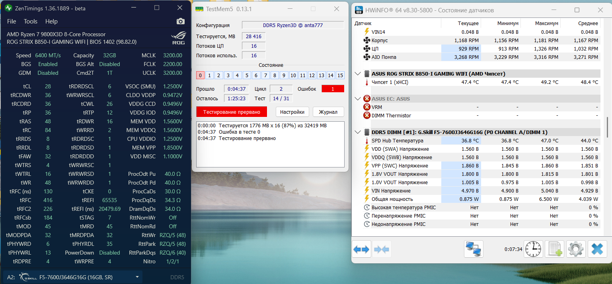Screen dimensions: 612x284
Task: Collapse the DDR5 DIMM [#1] sensor group
Action: pos(358,132)
